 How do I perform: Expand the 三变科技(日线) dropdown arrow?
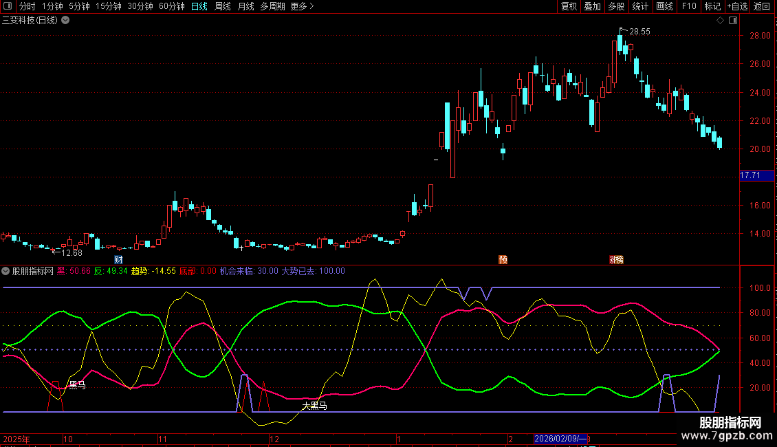(65, 20)
